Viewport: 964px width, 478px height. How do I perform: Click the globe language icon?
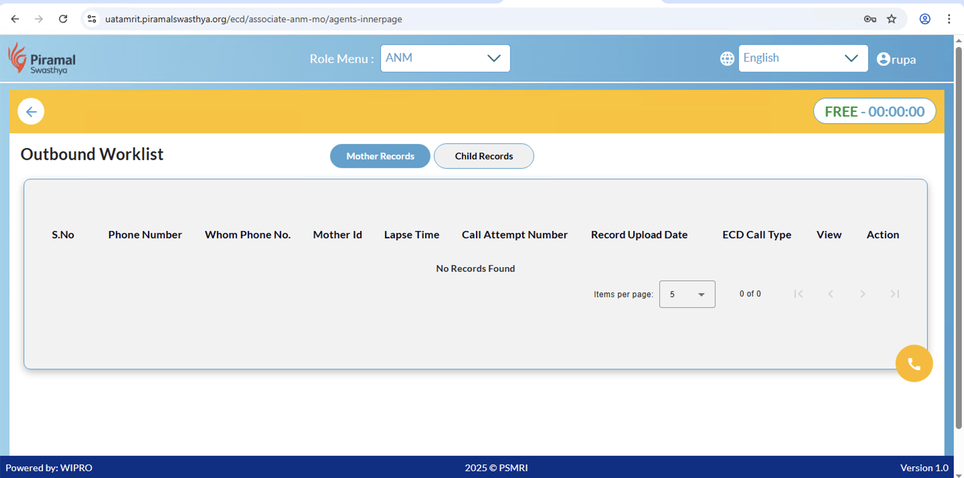727,59
